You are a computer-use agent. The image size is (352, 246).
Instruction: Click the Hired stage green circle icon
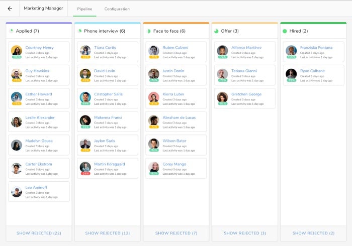[x=285, y=31]
